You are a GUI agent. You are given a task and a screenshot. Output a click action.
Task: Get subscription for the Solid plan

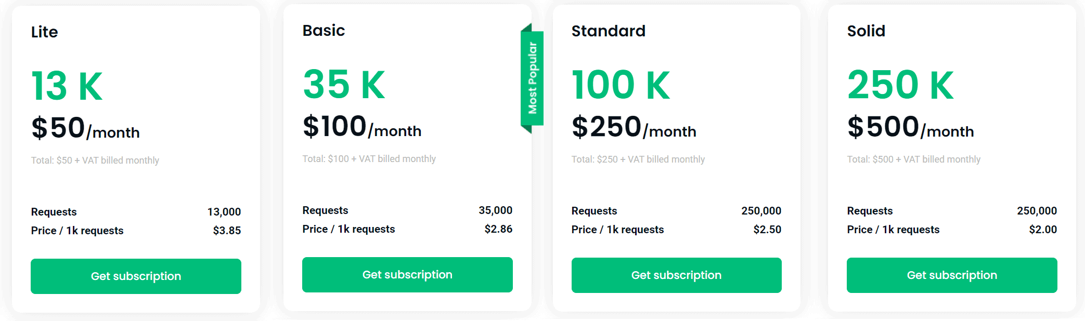point(952,275)
